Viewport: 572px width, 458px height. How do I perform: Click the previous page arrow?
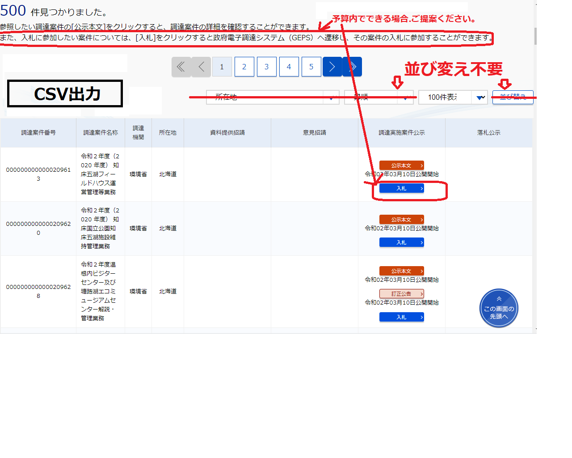[x=201, y=67]
